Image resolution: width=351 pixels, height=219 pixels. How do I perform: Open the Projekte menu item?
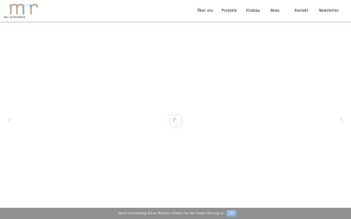[229, 11]
